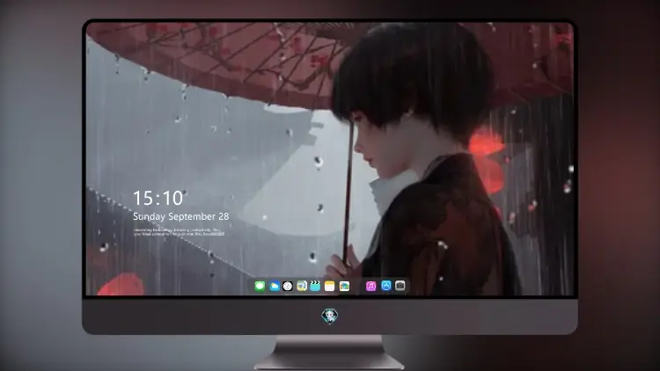
Task: Open the teal clapperboard video app
Action: click(x=315, y=286)
